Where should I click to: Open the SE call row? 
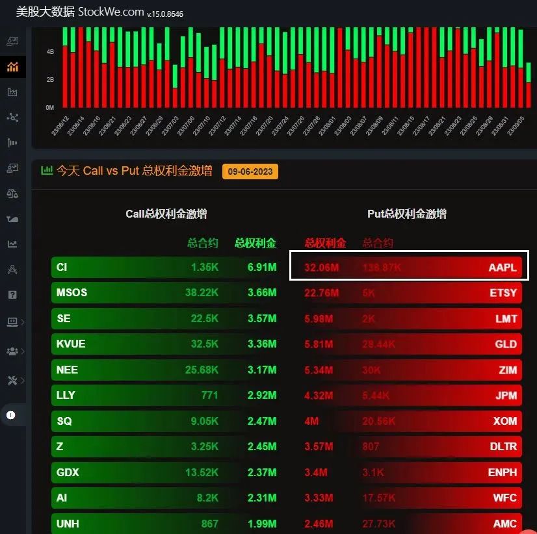[166, 318]
